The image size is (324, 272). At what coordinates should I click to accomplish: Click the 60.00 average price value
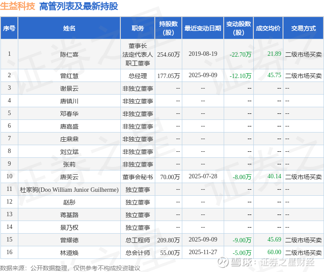(x=274, y=252)
